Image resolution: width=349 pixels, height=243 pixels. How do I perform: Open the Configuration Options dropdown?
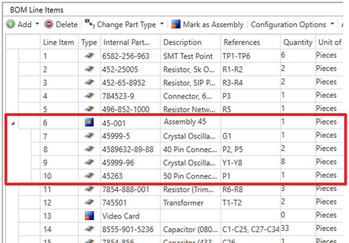332,24
